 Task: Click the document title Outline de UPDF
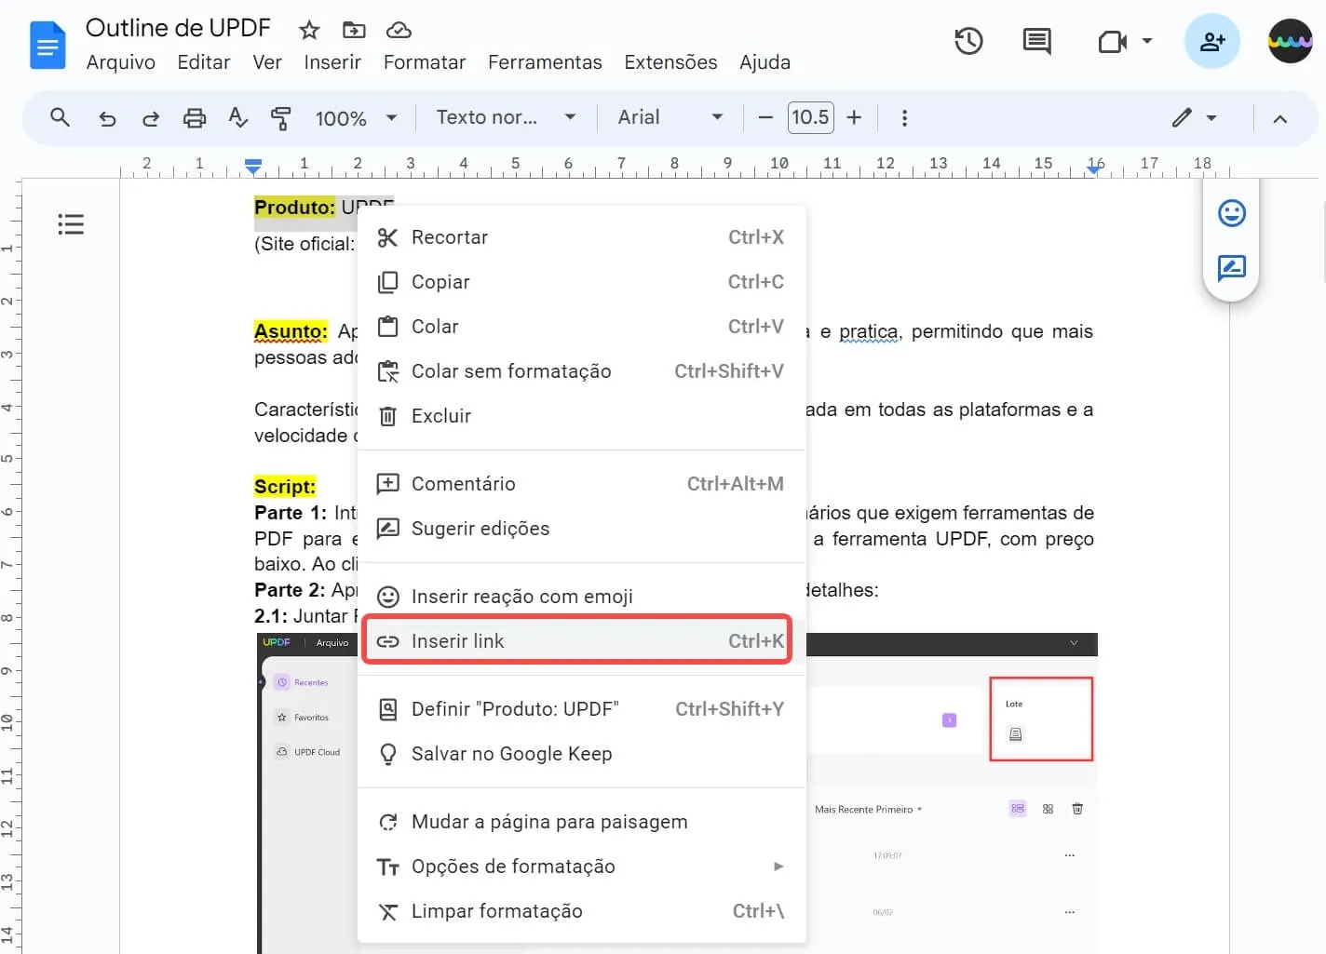[x=178, y=28]
